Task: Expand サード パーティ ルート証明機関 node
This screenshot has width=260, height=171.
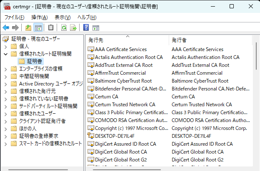Action: point(6,107)
